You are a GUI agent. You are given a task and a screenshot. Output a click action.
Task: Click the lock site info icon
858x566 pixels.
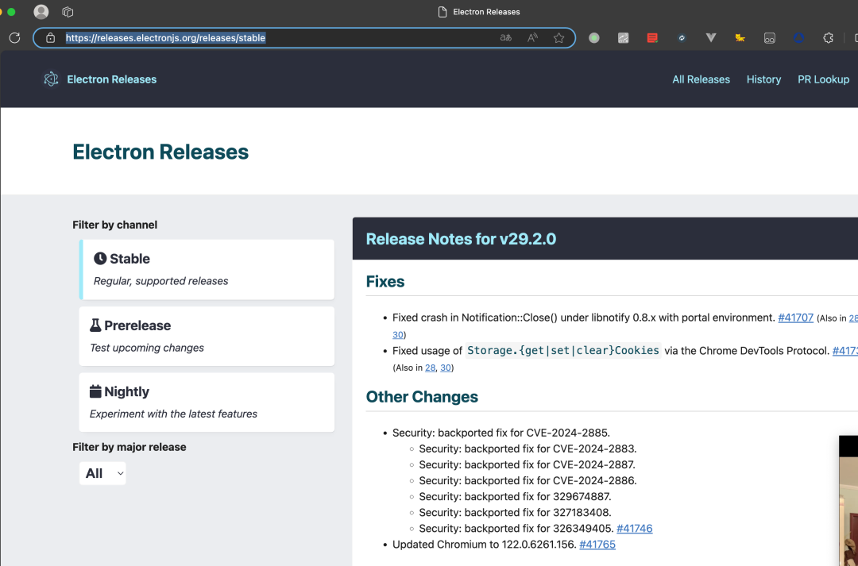click(x=50, y=38)
